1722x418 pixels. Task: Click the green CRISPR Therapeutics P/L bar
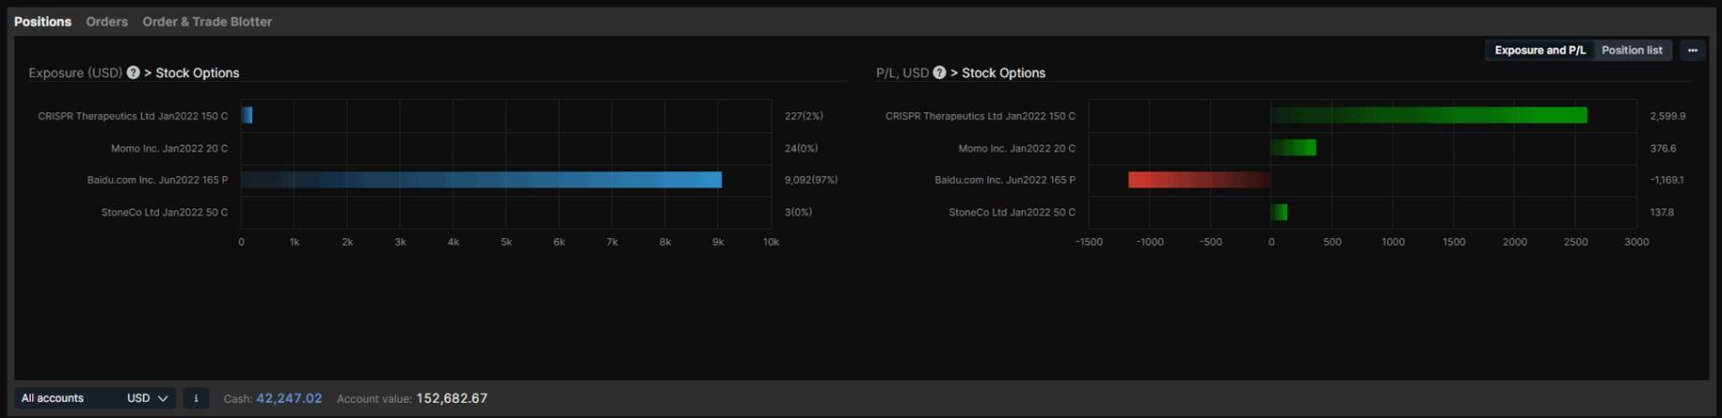click(x=1428, y=116)
